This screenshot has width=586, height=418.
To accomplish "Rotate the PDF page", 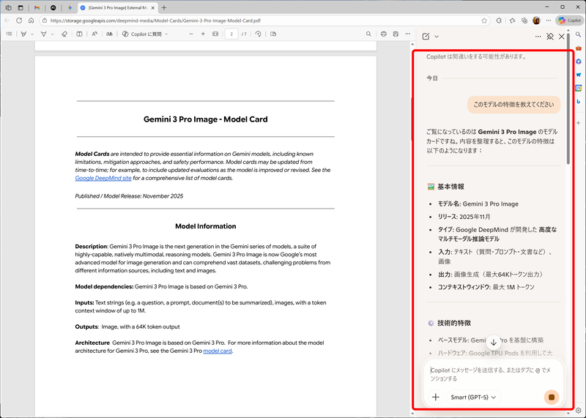I will click(x=258, y=34).
